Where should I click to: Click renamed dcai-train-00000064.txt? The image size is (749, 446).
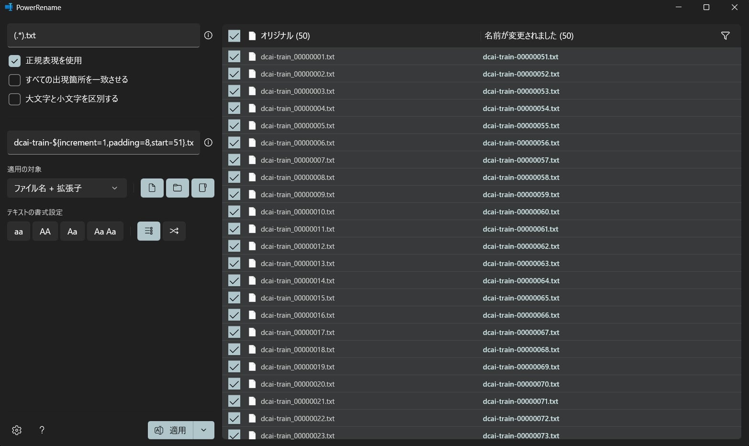pyautogui.click(x=521, y=280)
